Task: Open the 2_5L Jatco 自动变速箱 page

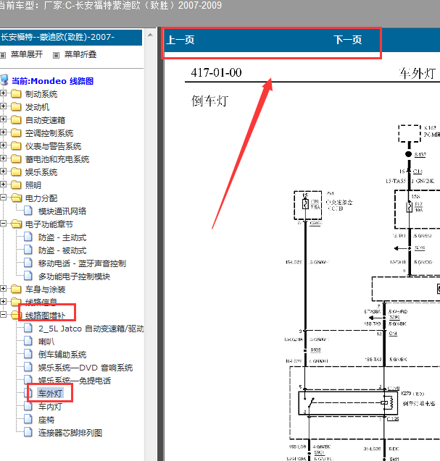Action: click(x=91, y=329)
